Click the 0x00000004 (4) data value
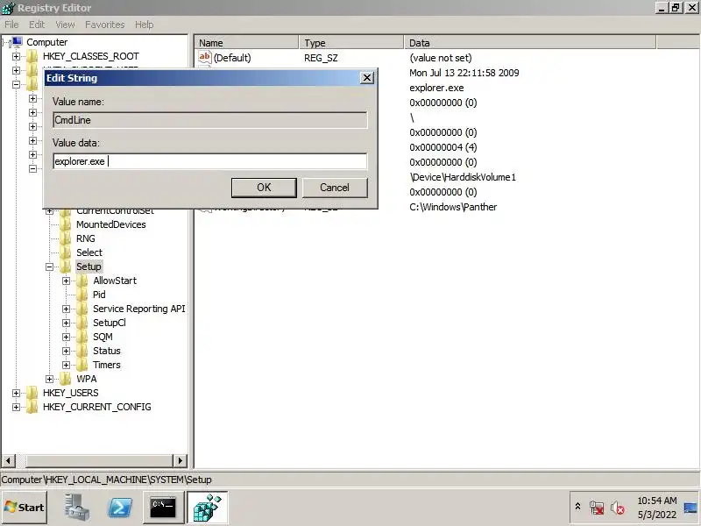701x526 pixels. (443, 147)
